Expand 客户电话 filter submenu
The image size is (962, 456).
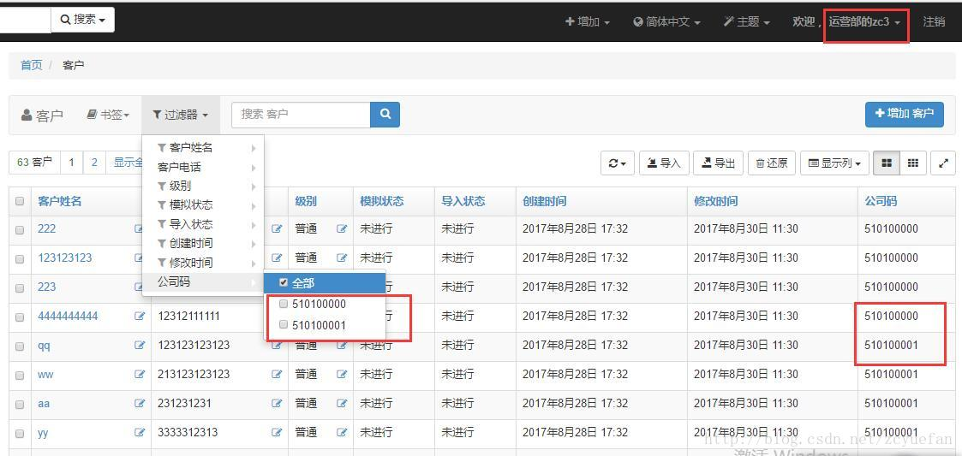tap(203, 167)
